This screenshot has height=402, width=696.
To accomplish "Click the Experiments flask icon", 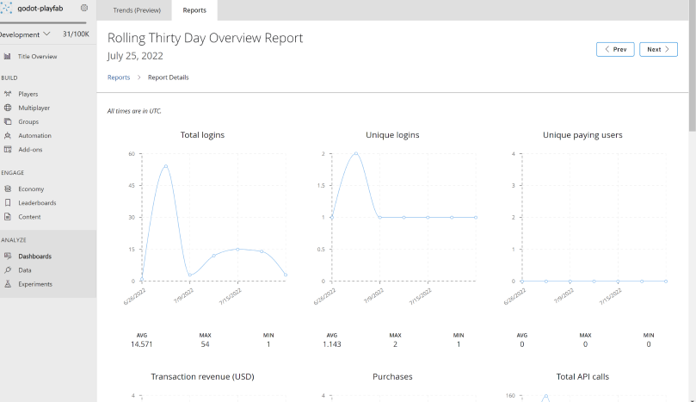I will click(x=8, y=284).
